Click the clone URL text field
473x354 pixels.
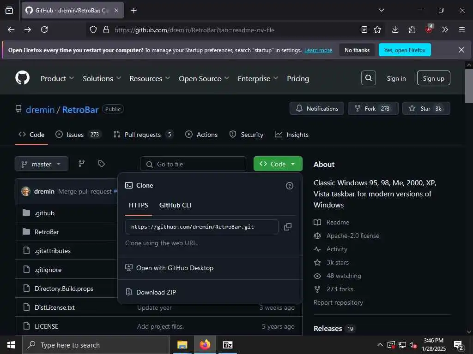[x=201, y=227]
